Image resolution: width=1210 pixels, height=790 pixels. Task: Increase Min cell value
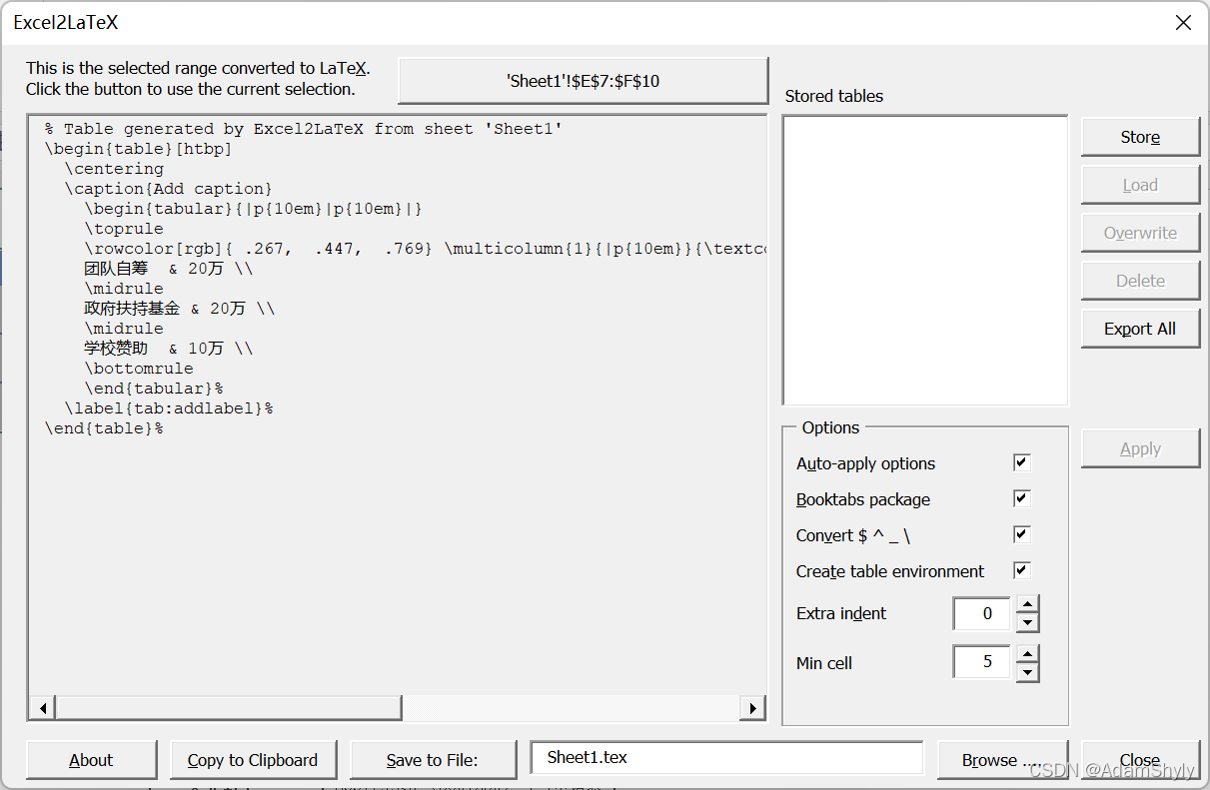pos(1027,654)
